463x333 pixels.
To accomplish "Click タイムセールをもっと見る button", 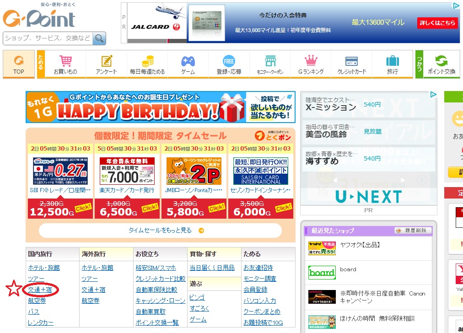I will [x=160, y=230].
